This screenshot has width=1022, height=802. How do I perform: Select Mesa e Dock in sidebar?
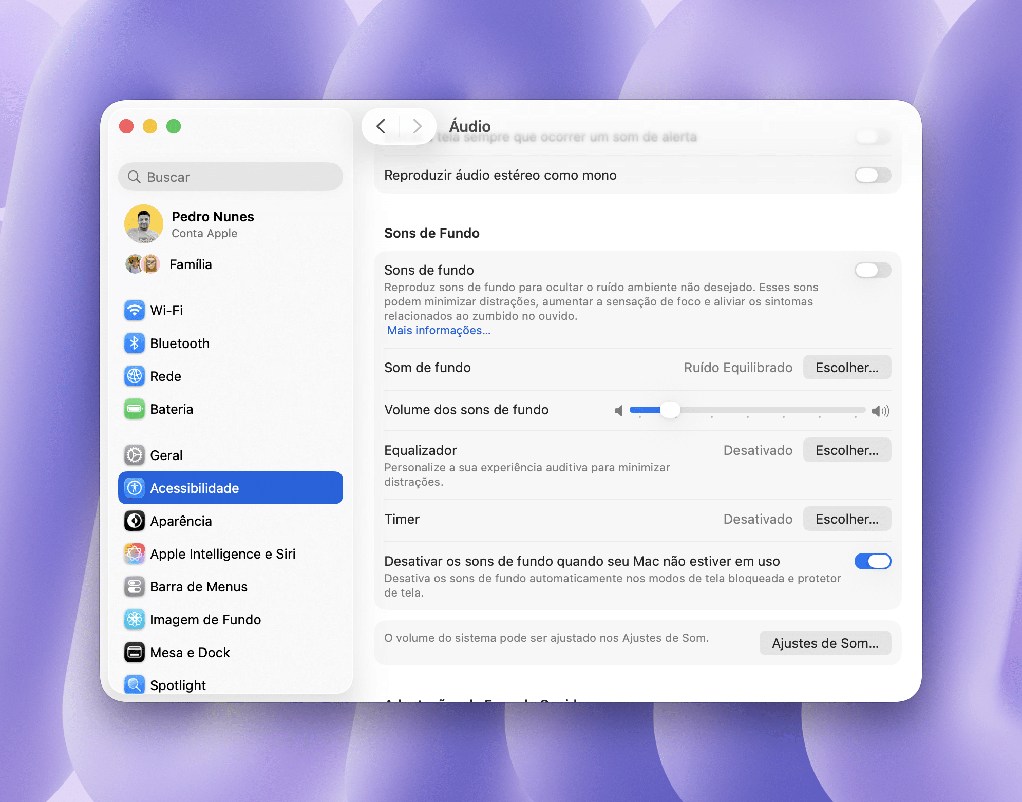click(190, 652)
